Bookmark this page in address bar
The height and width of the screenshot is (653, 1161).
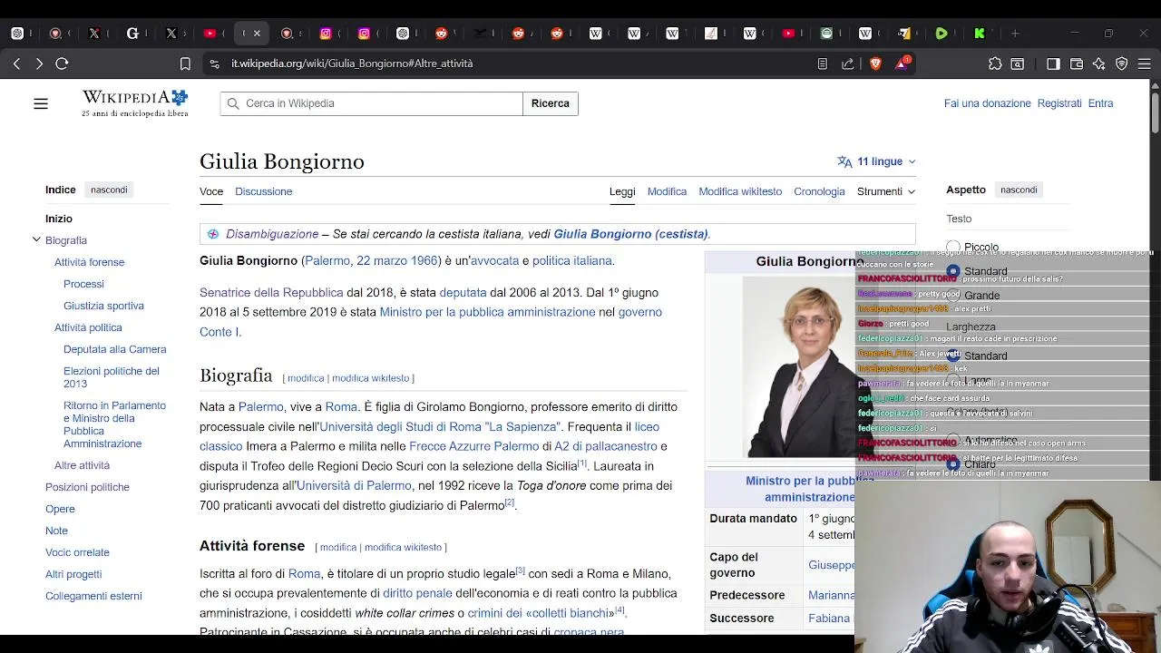(185, 63)
